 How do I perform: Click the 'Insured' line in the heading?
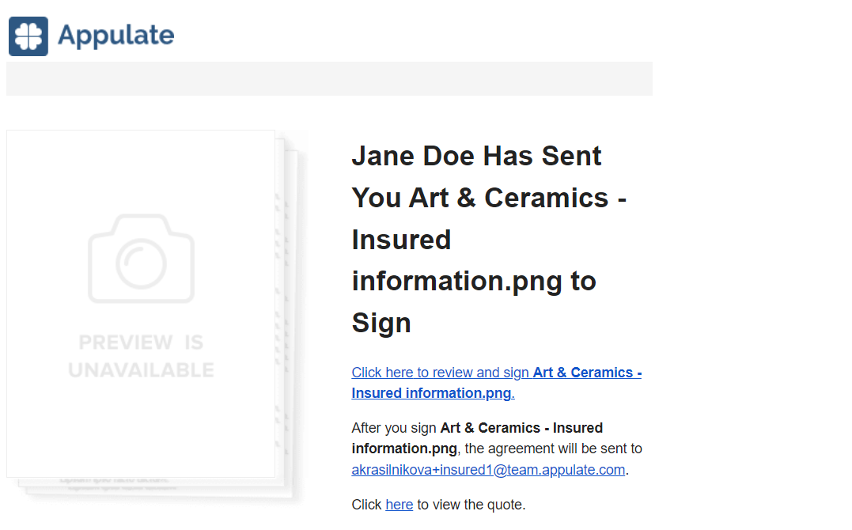pos(401,240)
